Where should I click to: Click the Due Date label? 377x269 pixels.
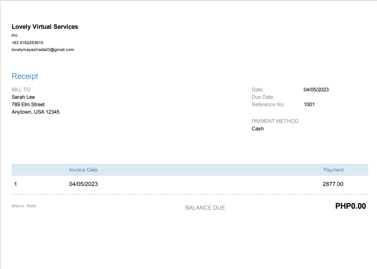(262, 97)
